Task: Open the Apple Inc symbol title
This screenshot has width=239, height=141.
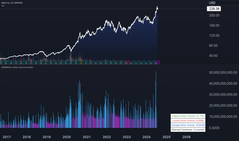Action: click(12, 3)
